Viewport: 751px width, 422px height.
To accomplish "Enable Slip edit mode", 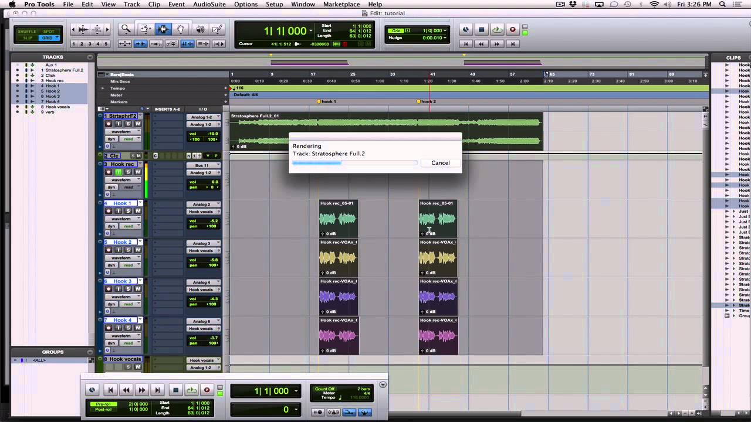I will click(x=26, y=38).
